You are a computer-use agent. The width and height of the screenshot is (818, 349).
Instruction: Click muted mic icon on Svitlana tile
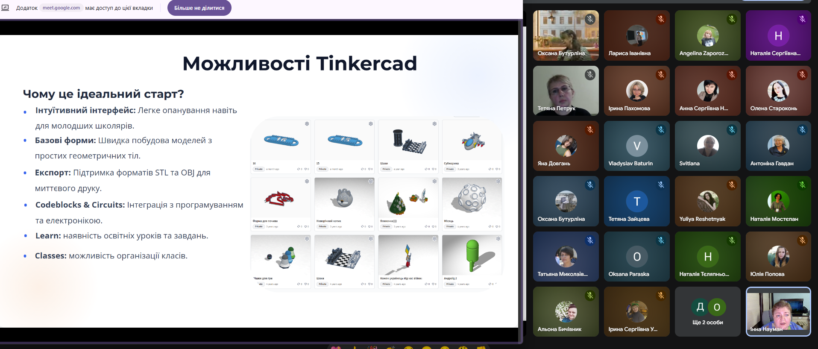tap(732, 130)
